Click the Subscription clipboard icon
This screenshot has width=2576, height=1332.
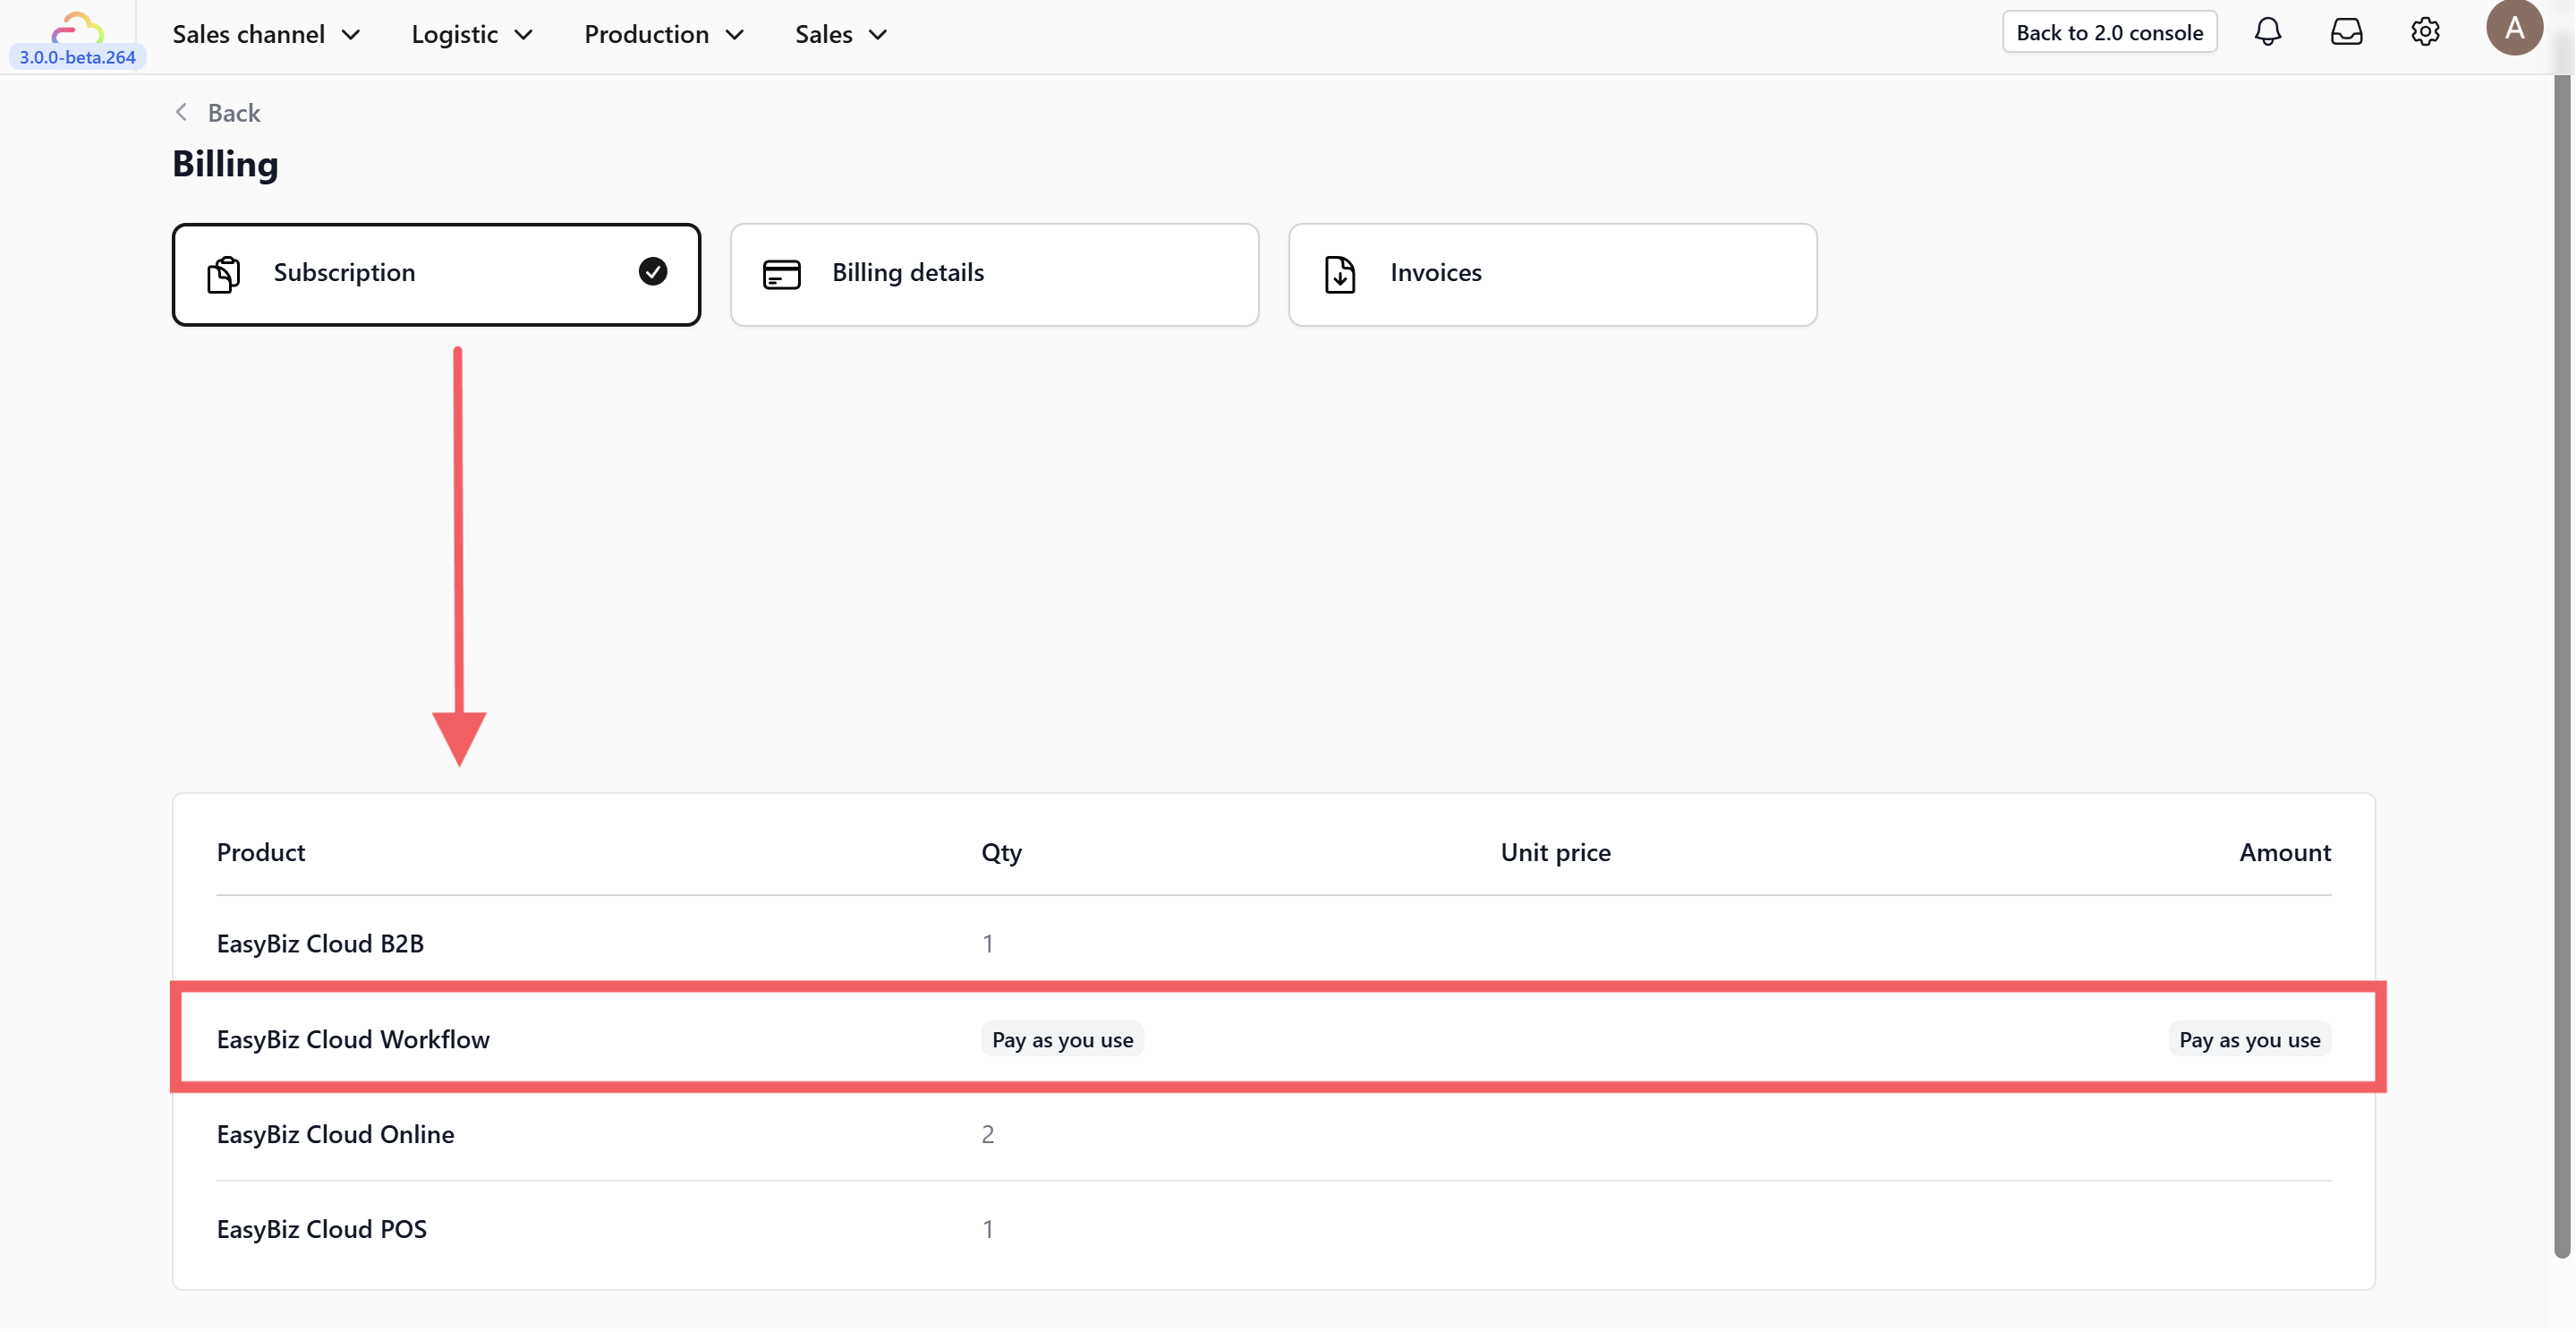point(224,273)
